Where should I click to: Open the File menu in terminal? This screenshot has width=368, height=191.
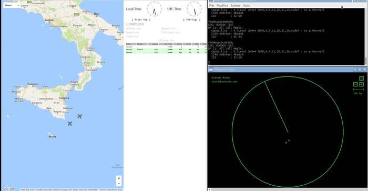coord(211,5)
